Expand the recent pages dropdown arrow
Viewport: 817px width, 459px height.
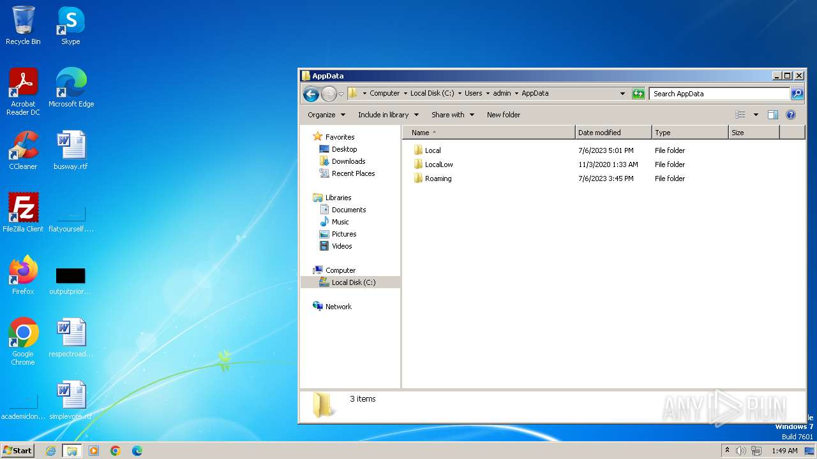(341, 94)
